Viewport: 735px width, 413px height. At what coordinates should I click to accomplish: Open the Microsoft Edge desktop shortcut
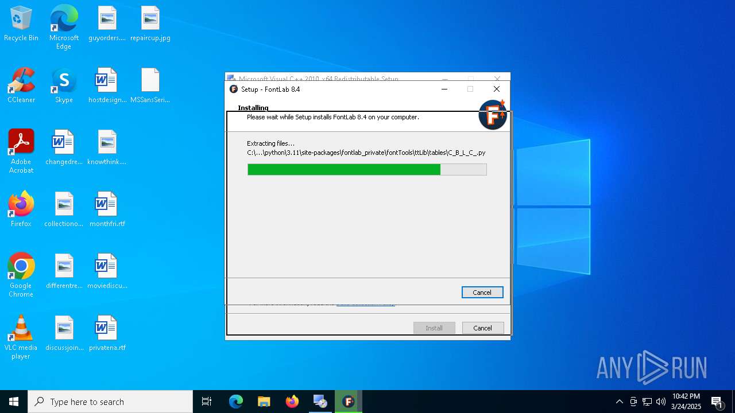pyautogui.click(x=64, y=28)
